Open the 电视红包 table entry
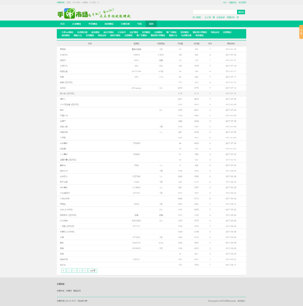303x306 pixels. [x=64, y=71]
